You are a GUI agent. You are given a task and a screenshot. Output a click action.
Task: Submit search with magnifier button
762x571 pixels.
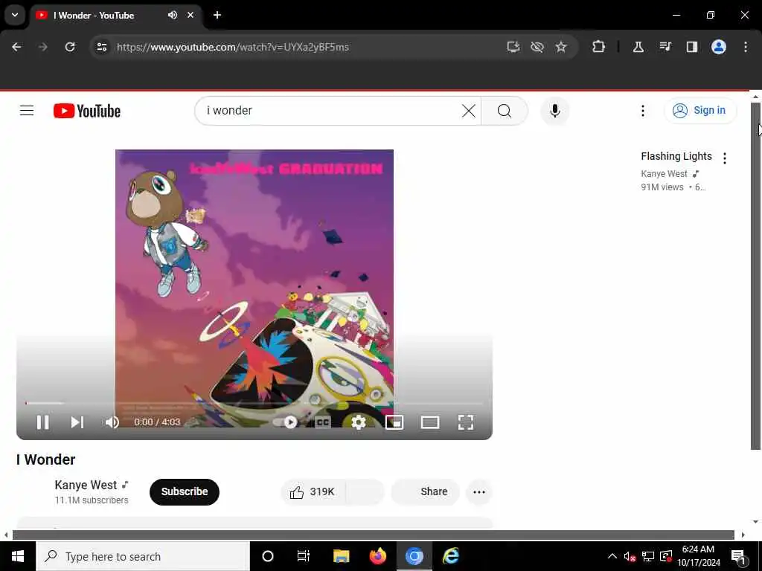point(505,111)
